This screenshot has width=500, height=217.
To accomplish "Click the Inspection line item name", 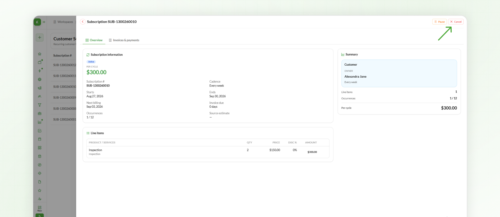I will [95, 150].
